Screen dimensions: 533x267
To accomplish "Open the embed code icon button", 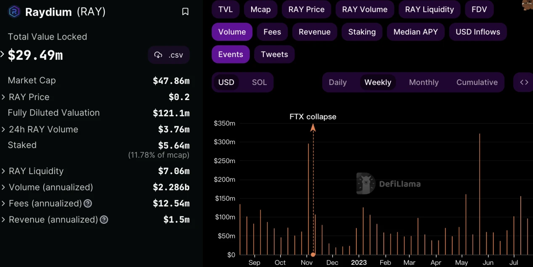I will point(524,82).
